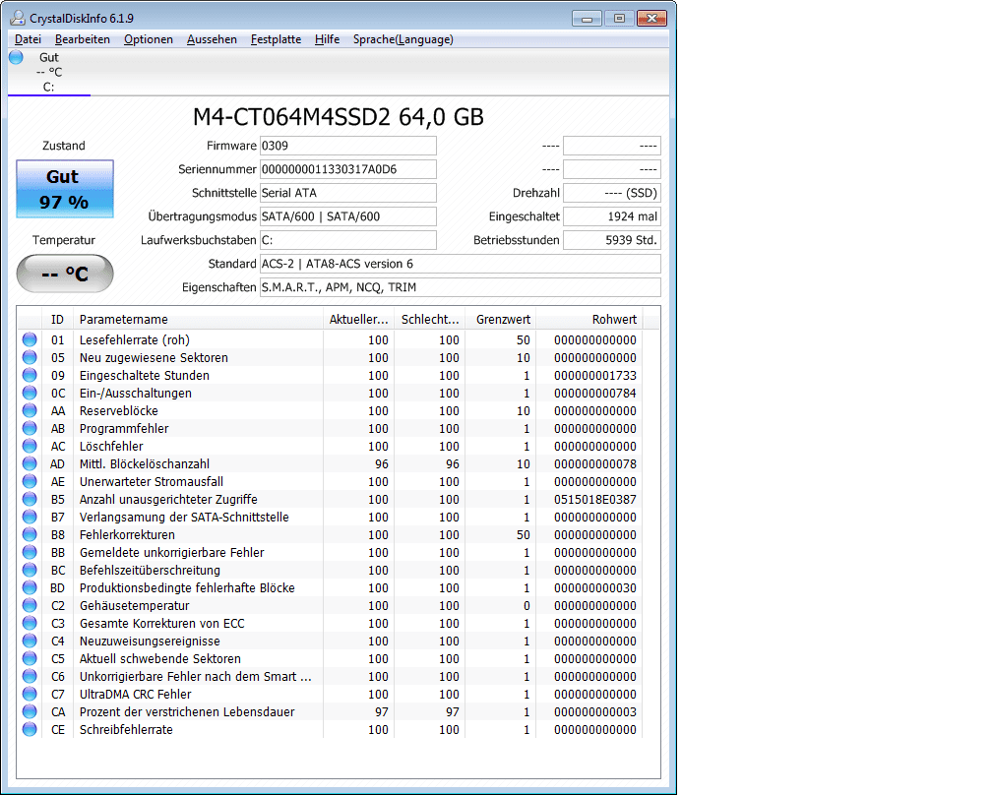Click status orb for Befehlszeitüberschreitung
The height and width of the screenshot is (795, 992).
pos(30,570)
